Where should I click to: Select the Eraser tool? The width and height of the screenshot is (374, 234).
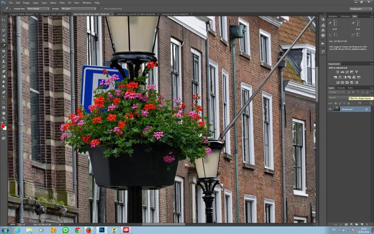[4, 71]
